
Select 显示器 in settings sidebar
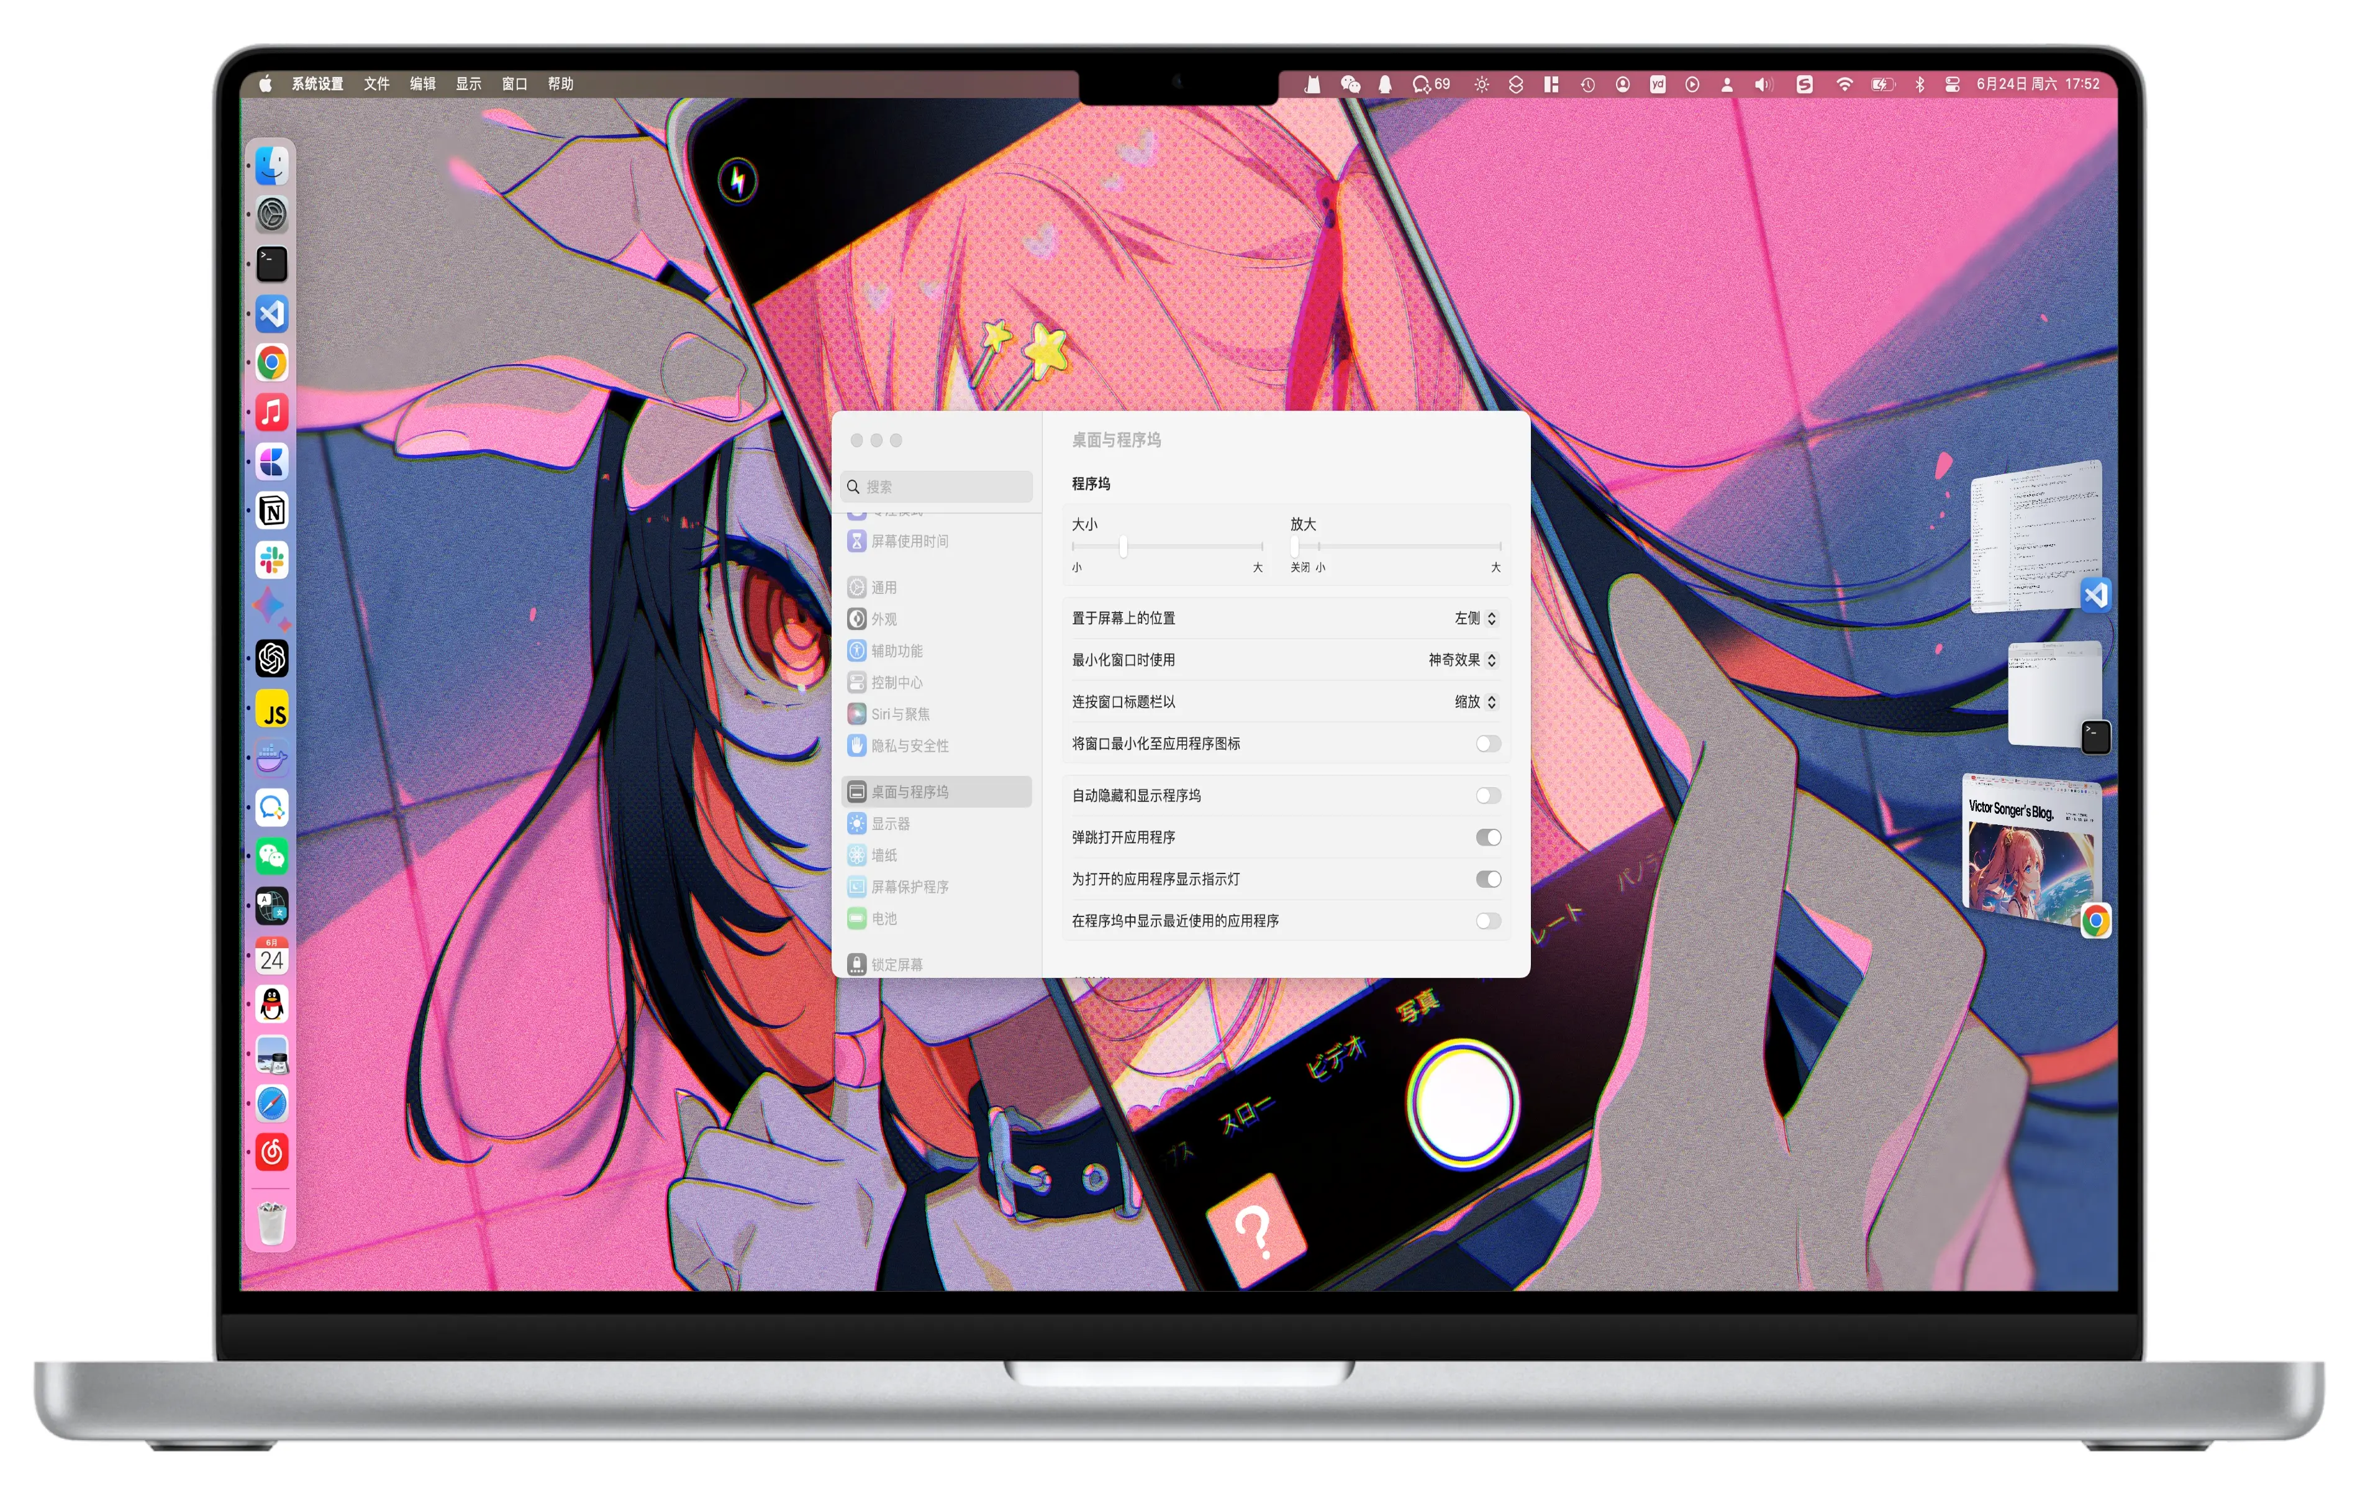pos(937,824)
